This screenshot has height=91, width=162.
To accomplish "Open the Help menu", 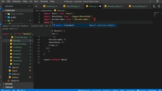I will [52, 1].
